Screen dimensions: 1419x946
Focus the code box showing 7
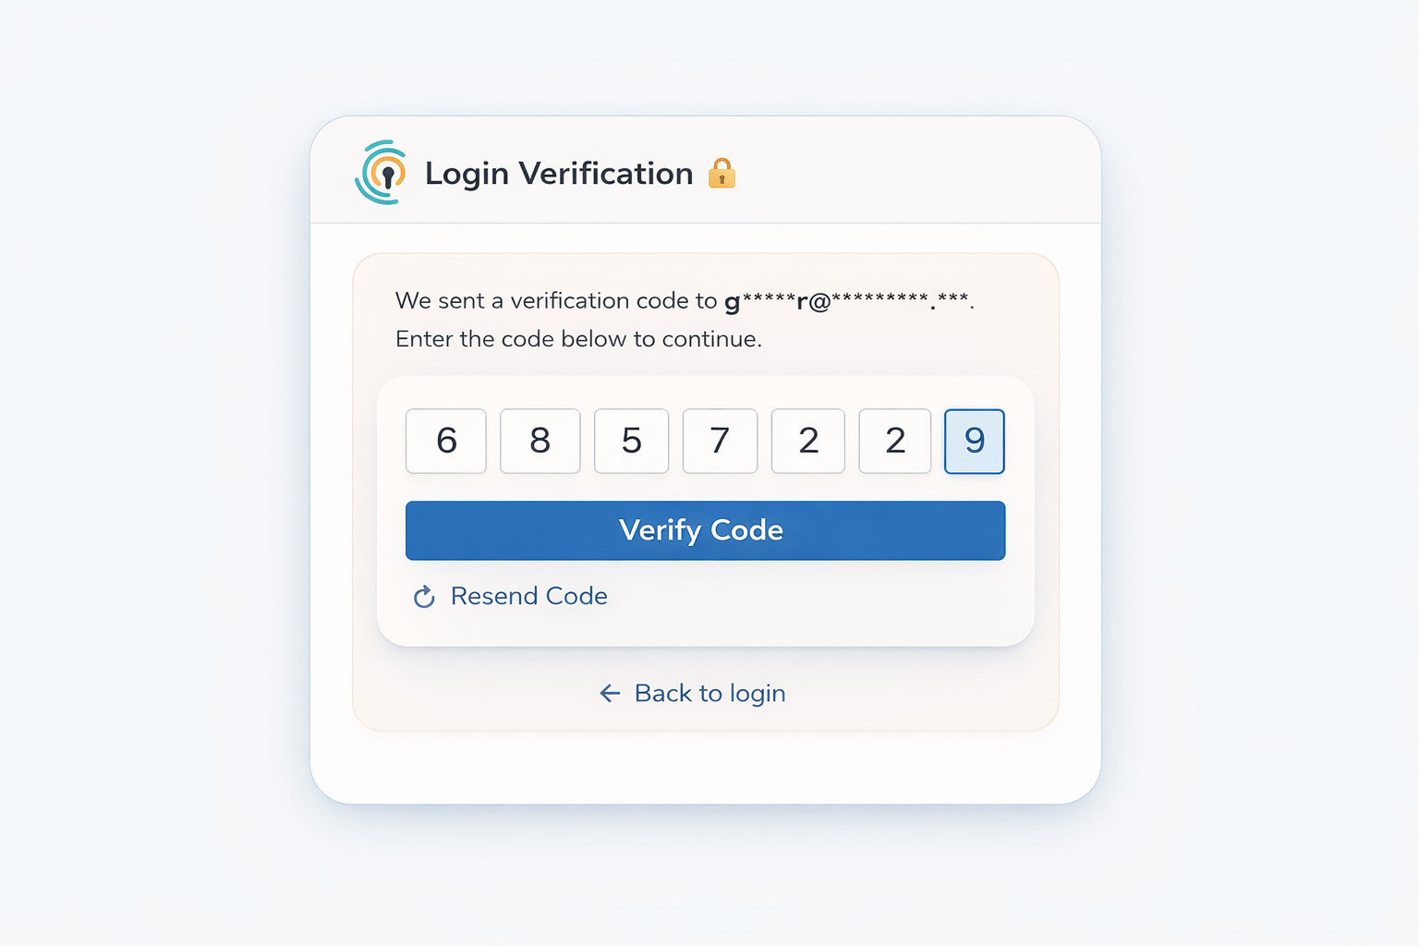(720, 441)
